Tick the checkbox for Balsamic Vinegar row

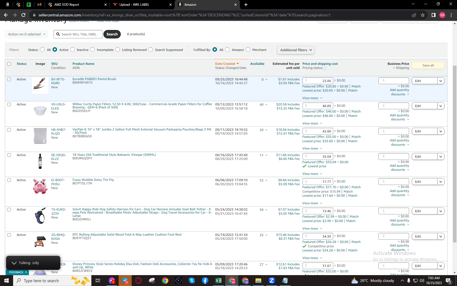[x=9, y=155]
